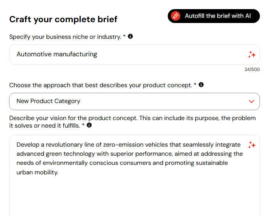This screenshot has width=269, height=216.
Task: Click AI sparkle icon in vision description box
Action: tap(252, 145)
